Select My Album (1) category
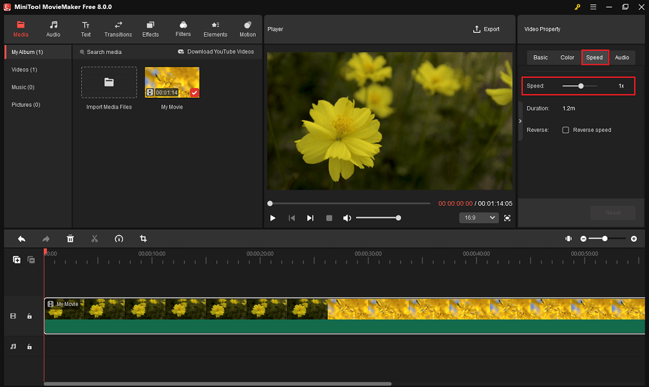The height and width of the screenshot is (387, 649). click(x=38, y=52)
